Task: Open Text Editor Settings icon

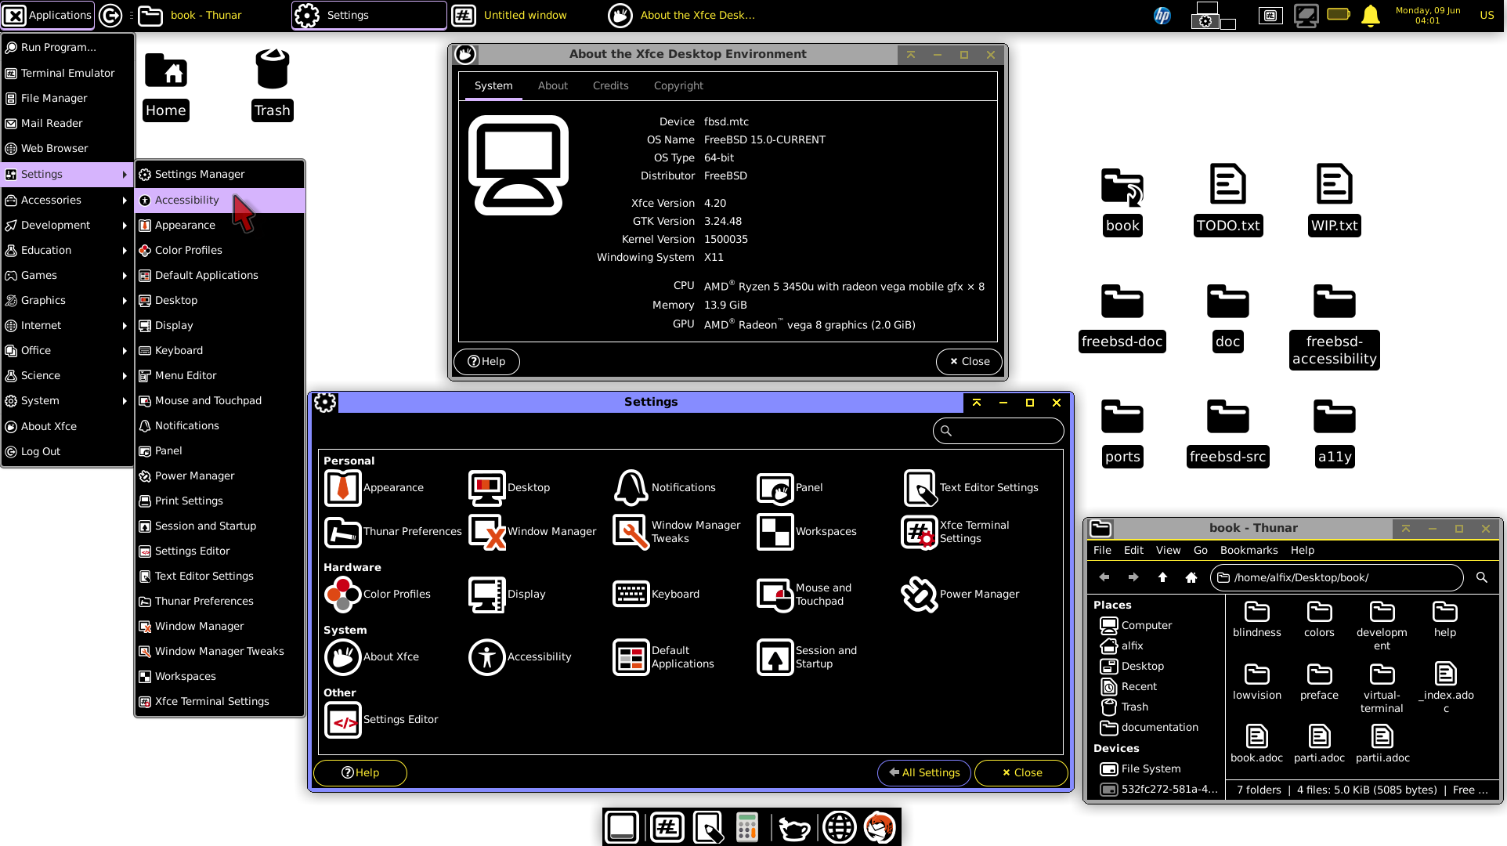Action: [920, 487]
